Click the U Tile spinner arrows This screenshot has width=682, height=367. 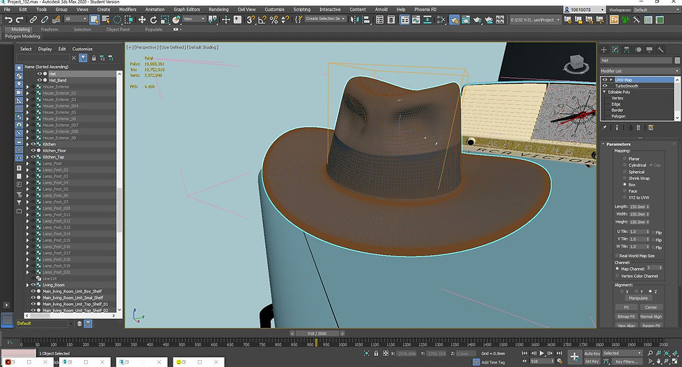click(x=648, y=231)
